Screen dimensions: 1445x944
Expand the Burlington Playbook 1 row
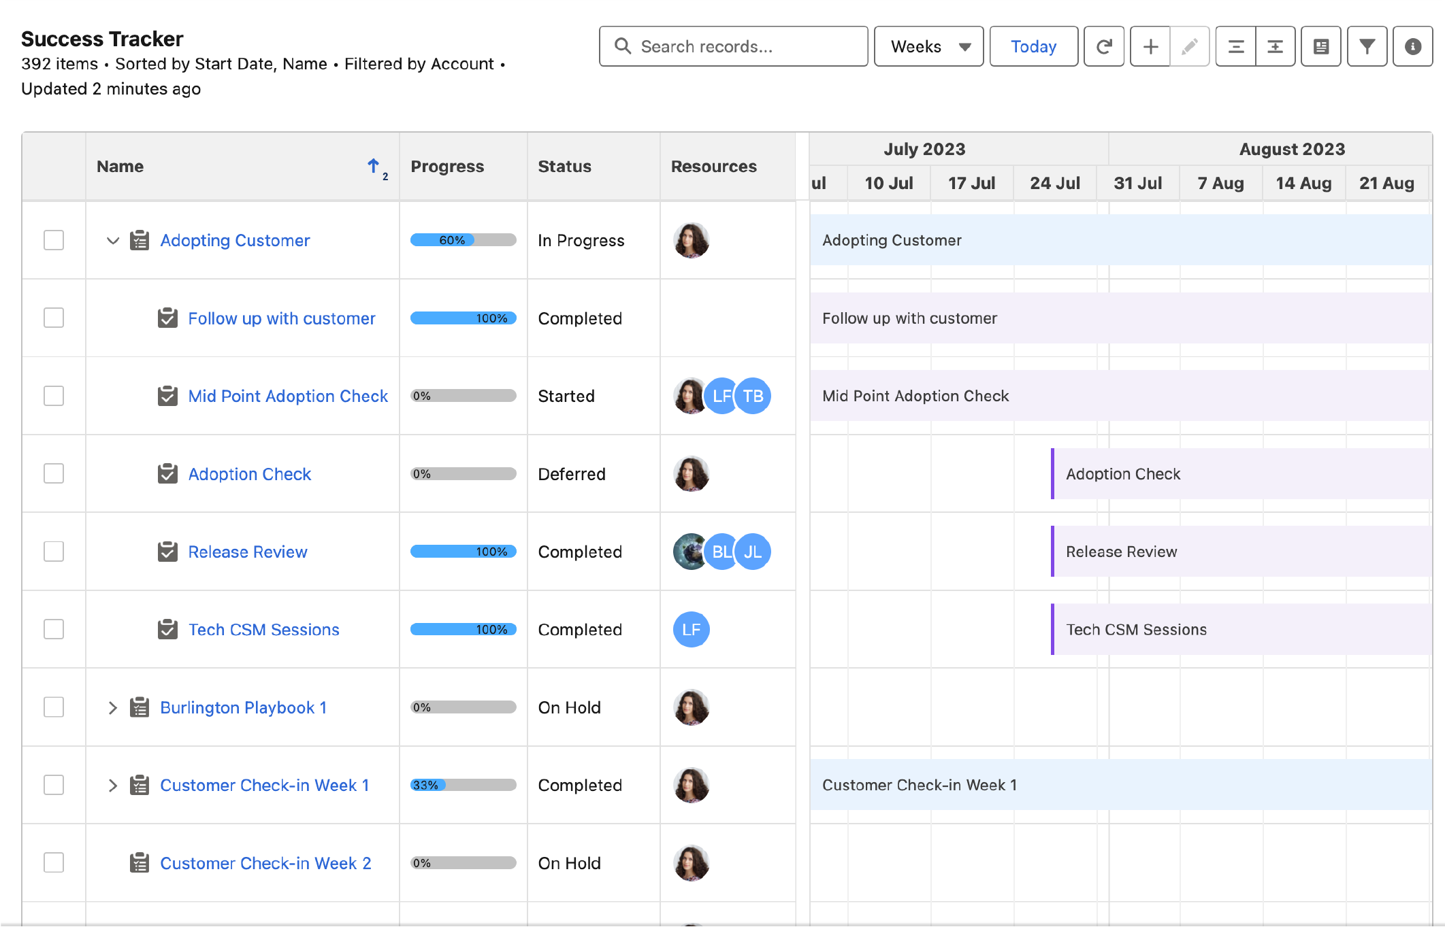click(x=113, y=707)
